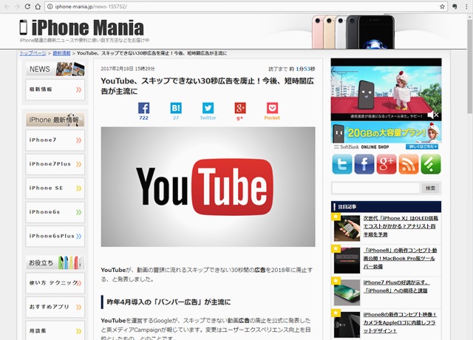This screenshot has width=473, height=340.
Task: Click the sidebar search text field
Action: 375,188
